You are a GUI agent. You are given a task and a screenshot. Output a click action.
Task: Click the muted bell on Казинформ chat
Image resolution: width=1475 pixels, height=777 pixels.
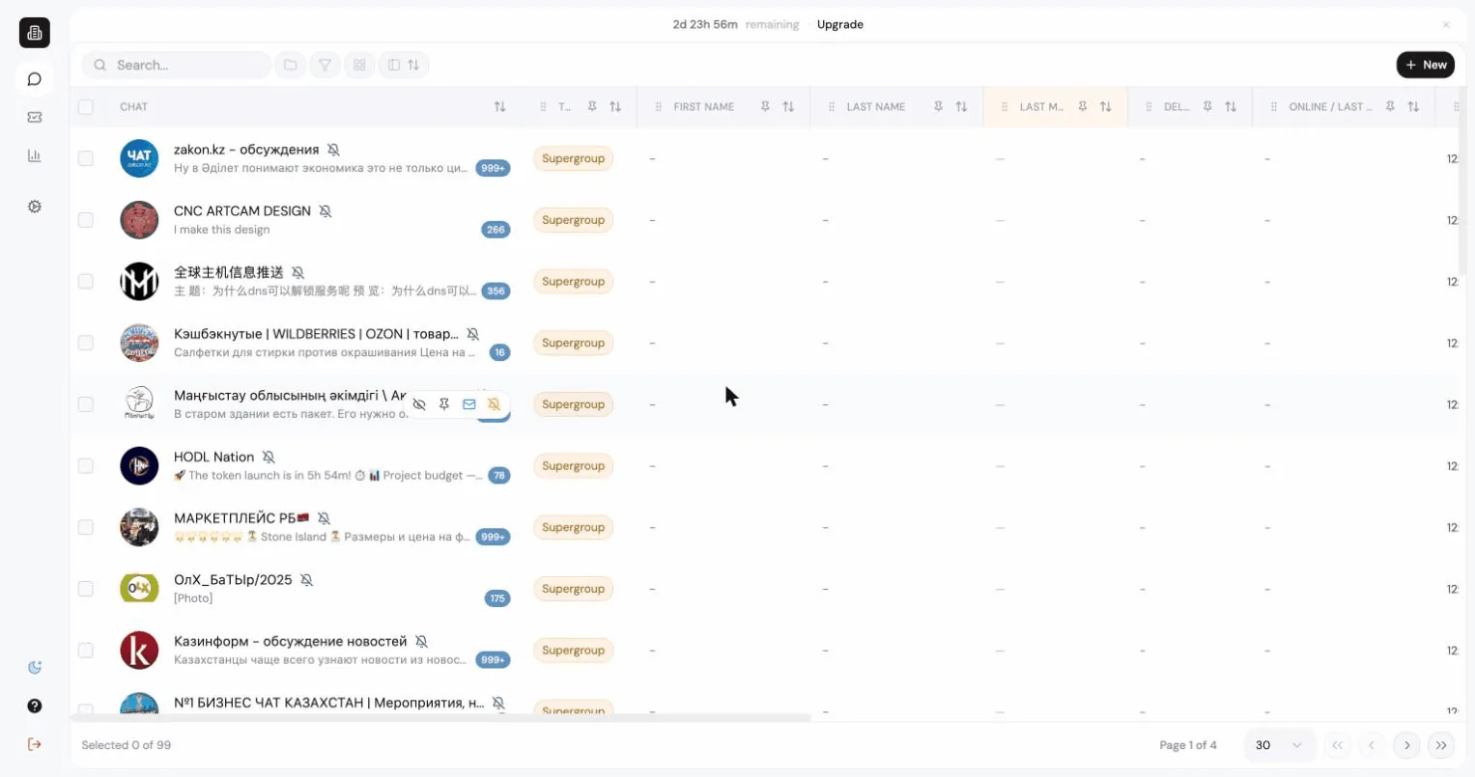[421, 642]
